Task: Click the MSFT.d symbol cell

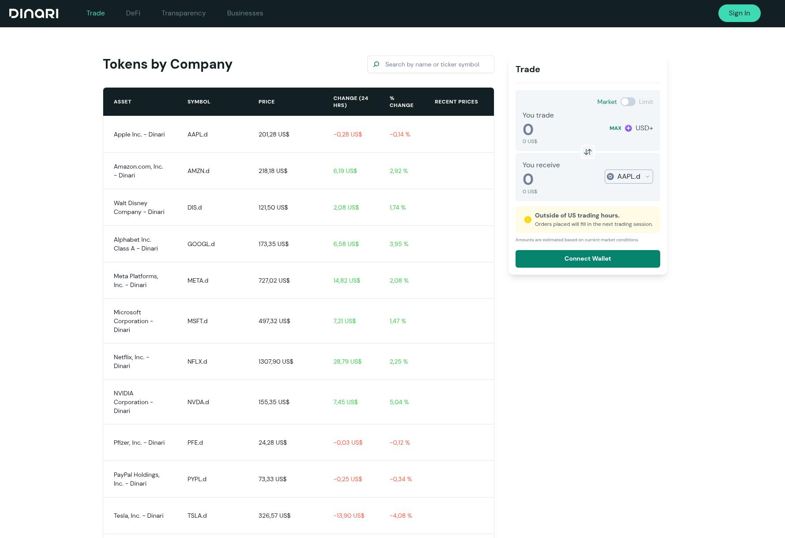Action: tap(198, 321)
